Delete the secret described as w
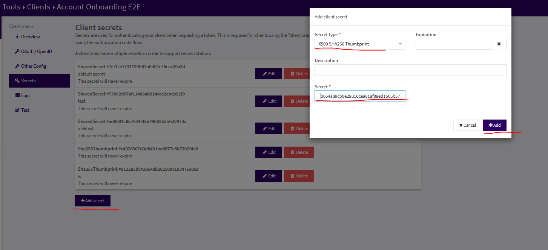Screen dimensions: 548x250 pos(298,176)
